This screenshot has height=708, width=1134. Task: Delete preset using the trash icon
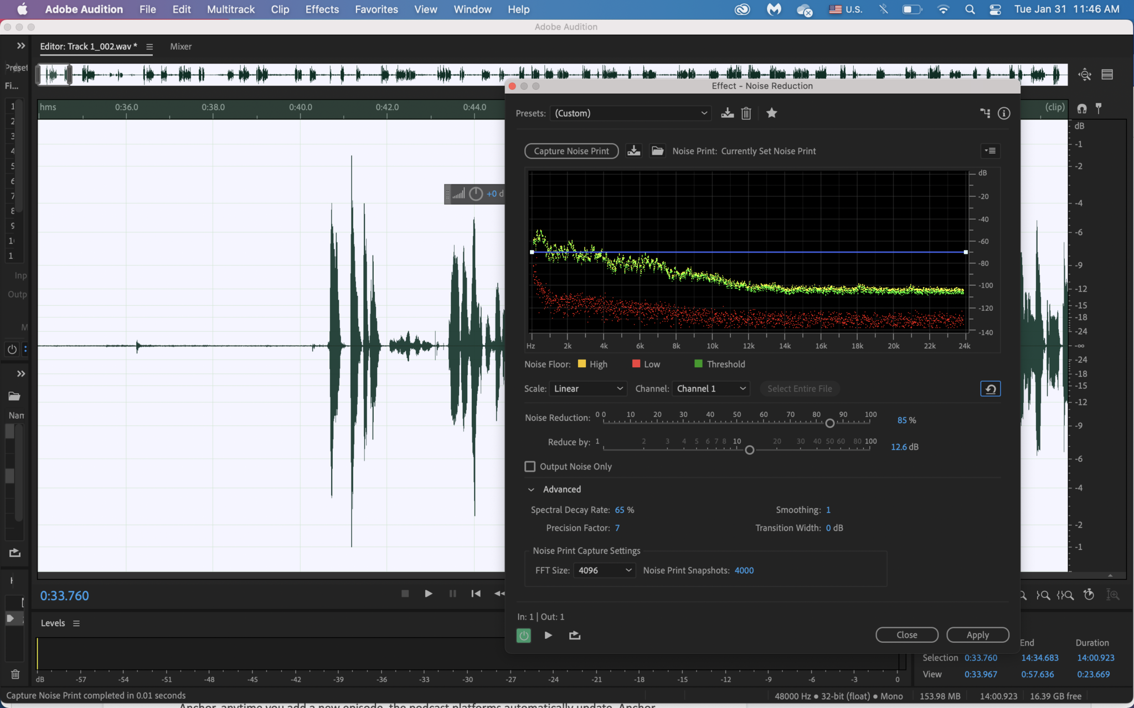click(x=746, y=113)
